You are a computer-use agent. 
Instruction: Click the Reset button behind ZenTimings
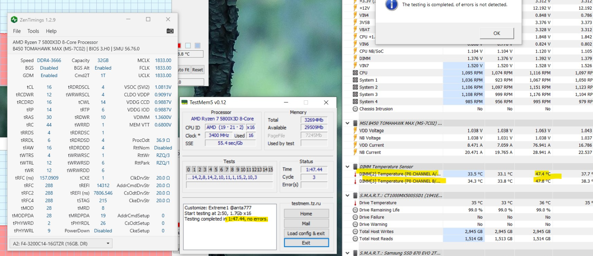pyautogui.click(x=198, y=70)
